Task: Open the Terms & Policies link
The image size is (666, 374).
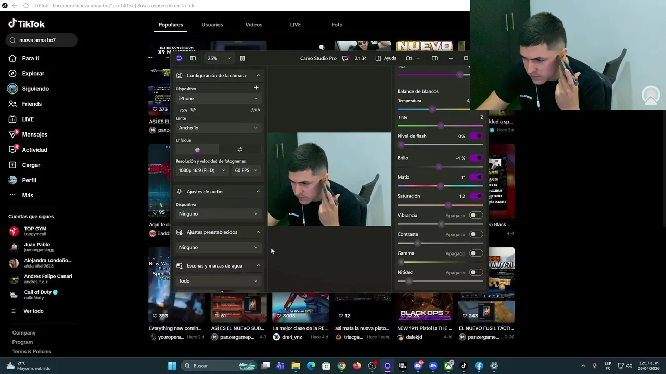Action: coord(32,352)
